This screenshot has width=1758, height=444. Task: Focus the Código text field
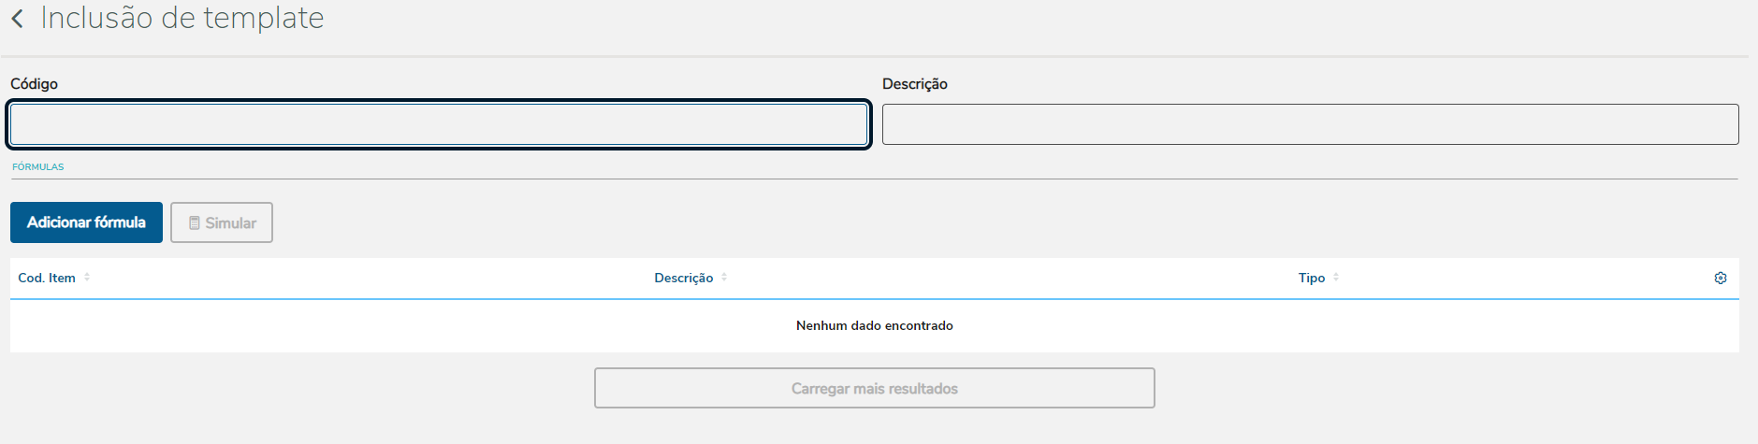click(439, 124)
